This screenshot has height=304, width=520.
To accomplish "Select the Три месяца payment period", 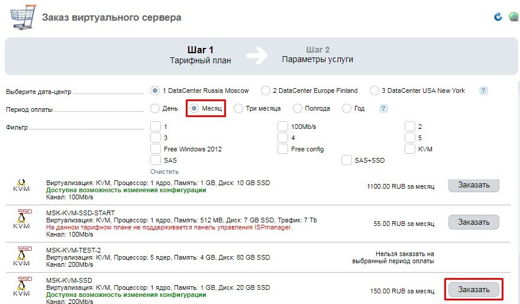I will click(x=238, y=109).
